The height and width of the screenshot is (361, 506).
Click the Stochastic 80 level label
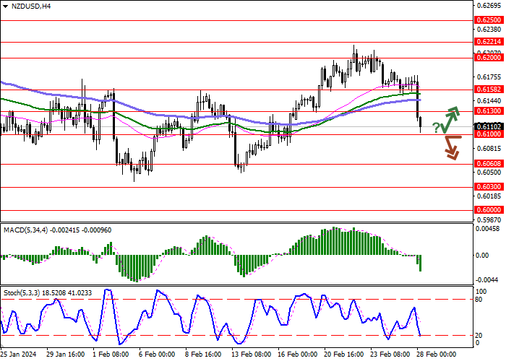[479, 300]
